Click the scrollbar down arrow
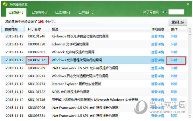Viewport: 193px width, 121px height. [x=190, y=116]
